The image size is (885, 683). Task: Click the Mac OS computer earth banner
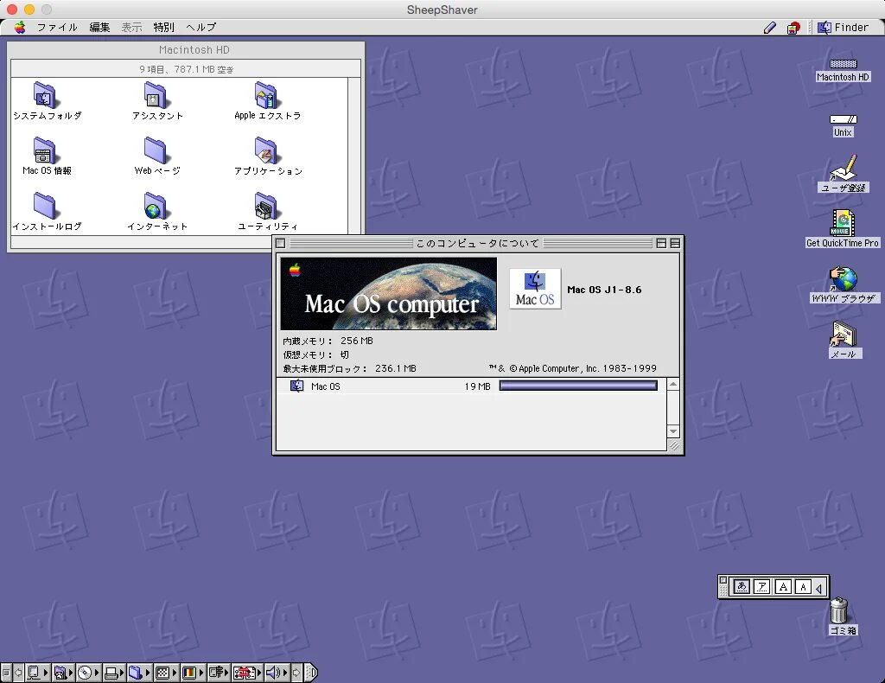tap(388, 294)
